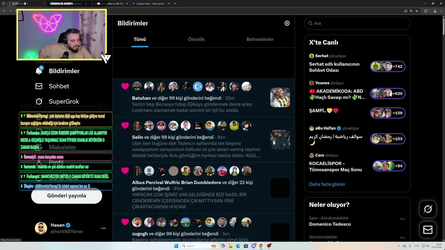This screenshot has height=250, width=445.
Task: Click heart icon on Albus Percival notification
Action: tap(125, 170)
